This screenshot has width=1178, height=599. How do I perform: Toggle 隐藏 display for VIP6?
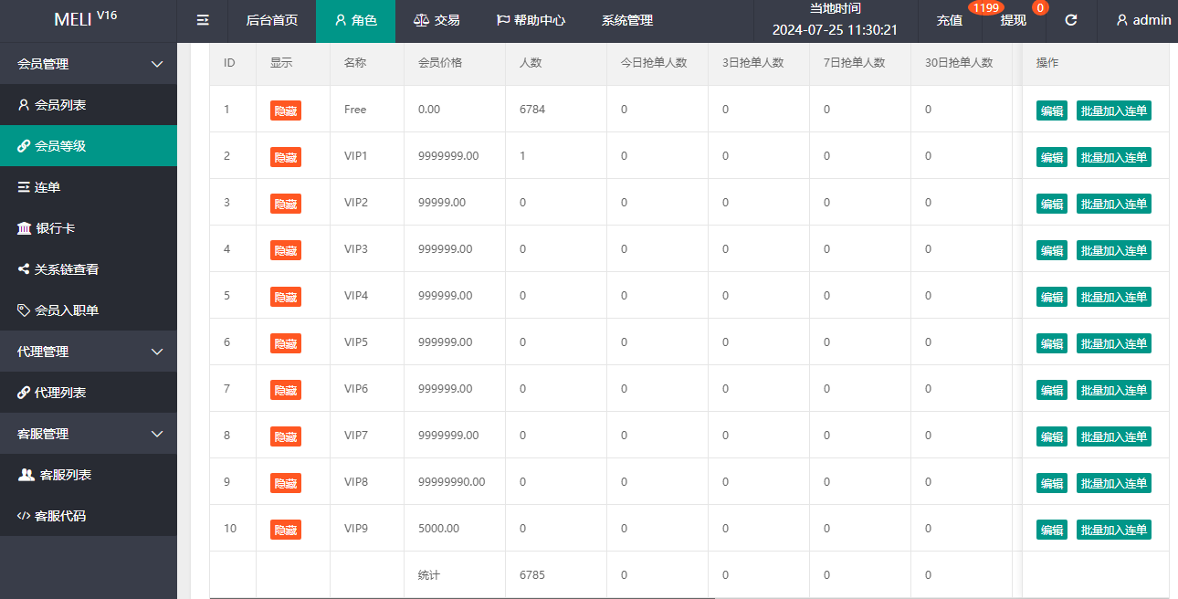[x=286, y=390]
